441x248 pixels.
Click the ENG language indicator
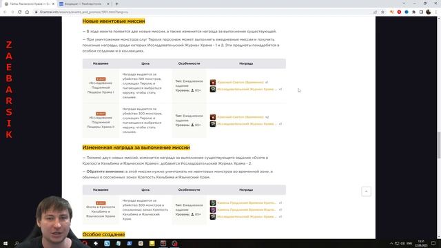pos(409,243)
